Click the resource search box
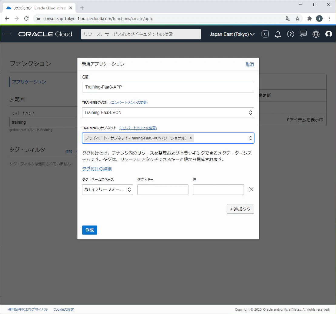336x314 pixels. tap(141, 34)
